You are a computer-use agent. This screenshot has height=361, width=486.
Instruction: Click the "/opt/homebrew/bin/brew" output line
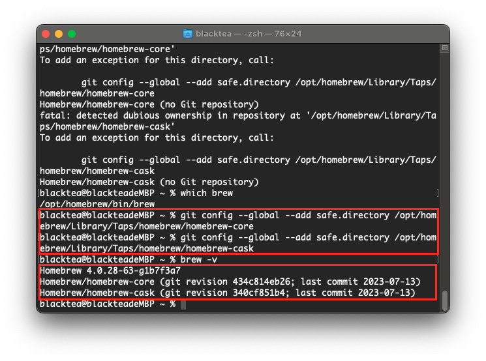97,204
